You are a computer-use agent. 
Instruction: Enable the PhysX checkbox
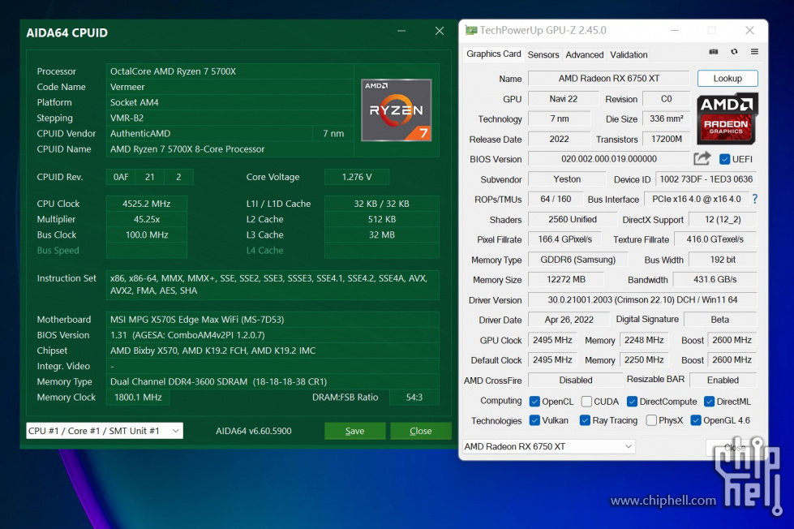[x=651, y=420]
